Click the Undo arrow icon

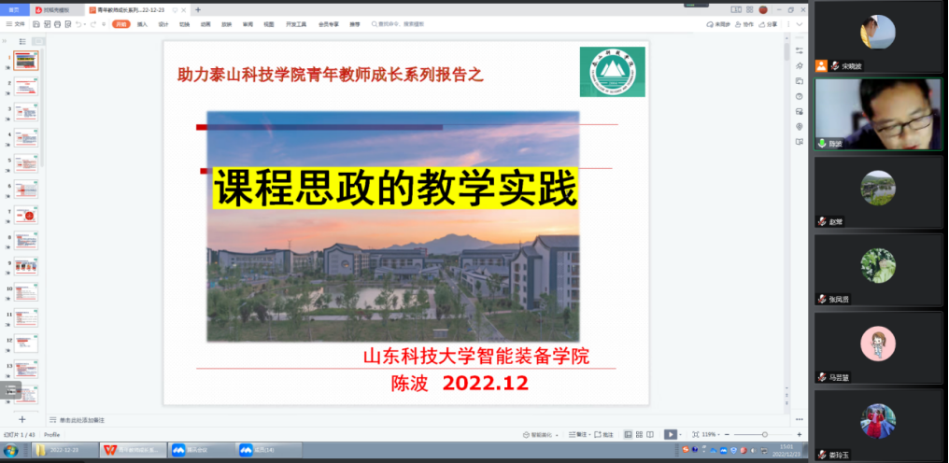click(78, 24)
